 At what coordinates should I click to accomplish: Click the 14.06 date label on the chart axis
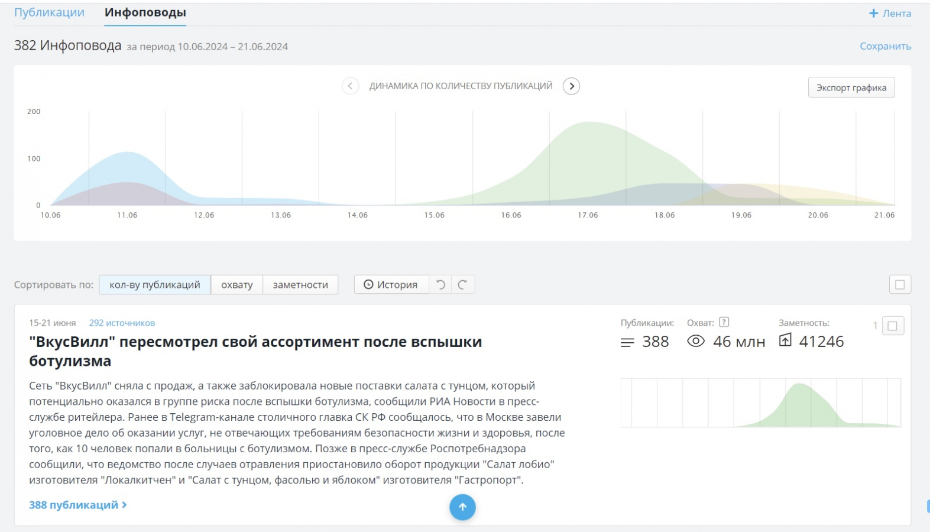coord(358,215)
